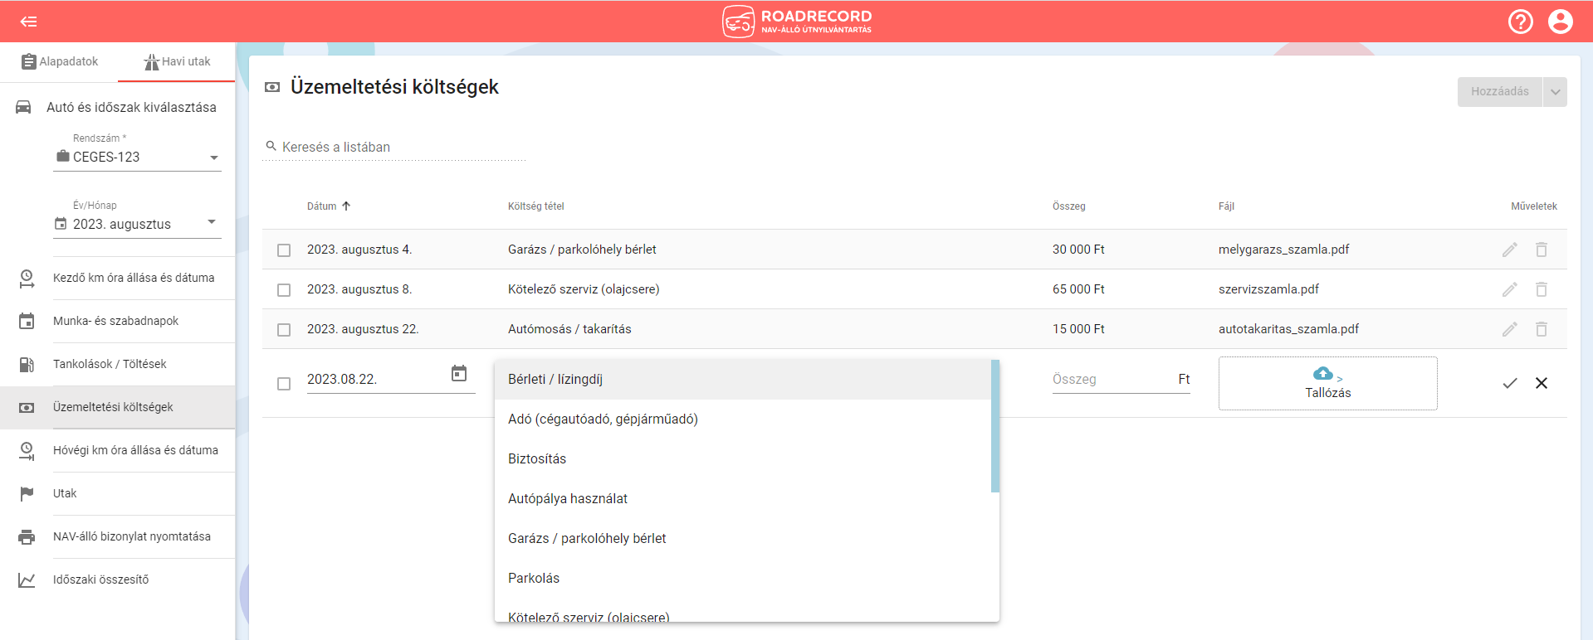Click the 2023.08.22. date input field
The image size is (1593, 640).
pyautogui.click(x=375, y=379)
